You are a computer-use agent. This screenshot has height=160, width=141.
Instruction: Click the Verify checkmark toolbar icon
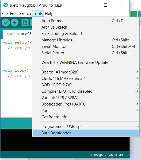(x=6, y=22)
